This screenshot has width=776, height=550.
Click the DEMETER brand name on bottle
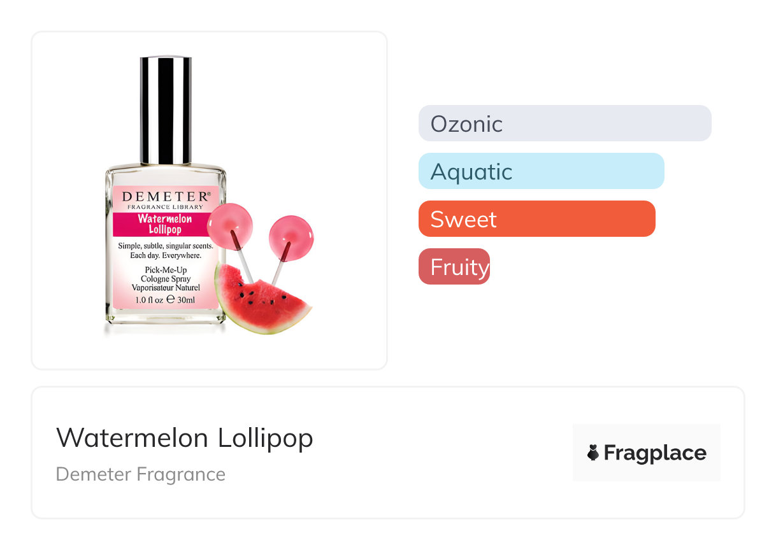(x=165, y=196)
